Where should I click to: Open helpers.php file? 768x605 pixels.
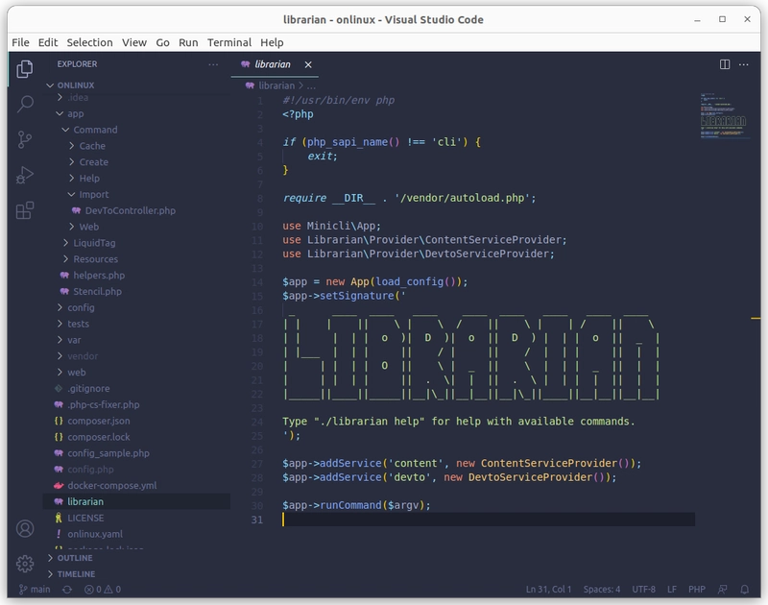(99, 276)
